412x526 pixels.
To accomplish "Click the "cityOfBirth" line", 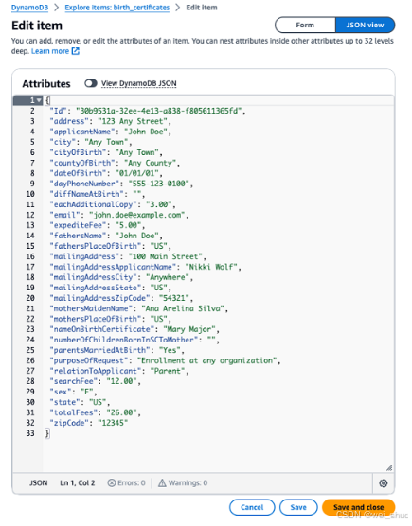I will coord(106,152).
